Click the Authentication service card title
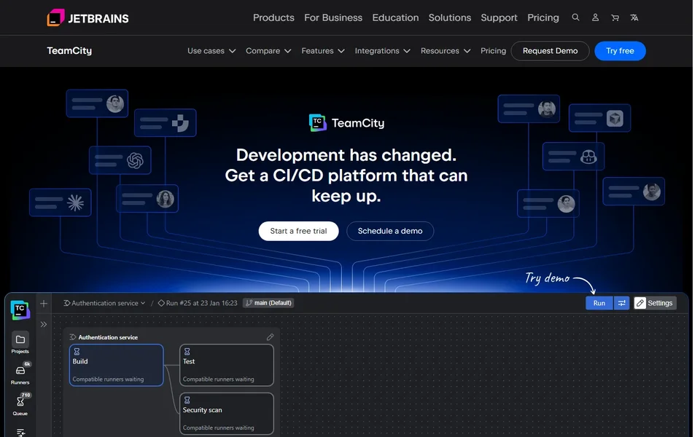This screenshot has height=437, width=700. pyautogui.click(x=108, y=337)
